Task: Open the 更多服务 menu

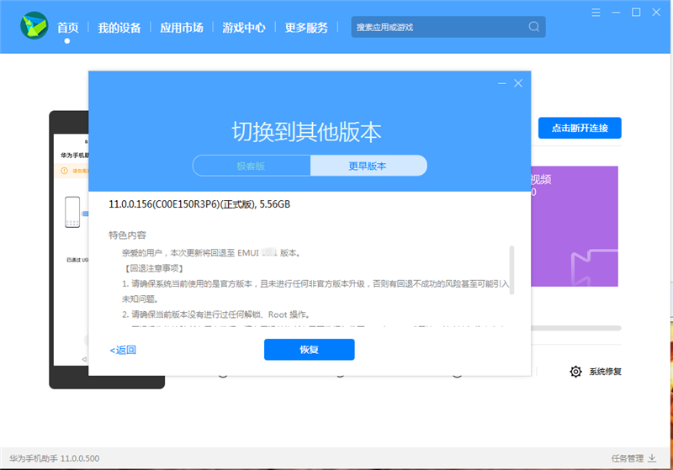Action: 306,27
